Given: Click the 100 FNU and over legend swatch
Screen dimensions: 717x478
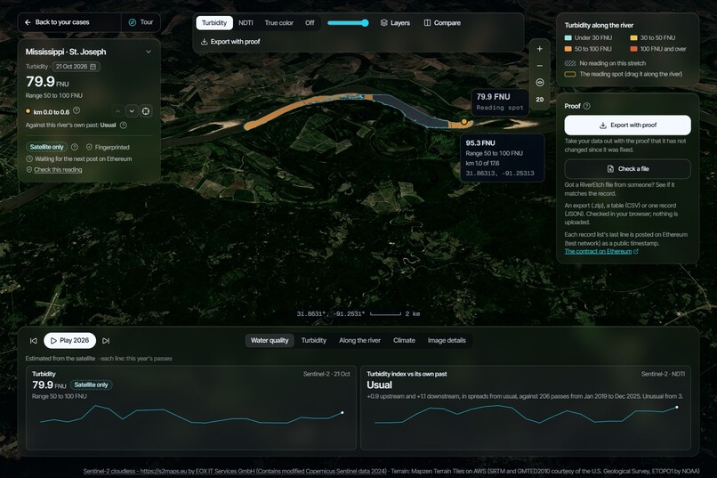Looking at the screenshot, I should coord(633,49).
